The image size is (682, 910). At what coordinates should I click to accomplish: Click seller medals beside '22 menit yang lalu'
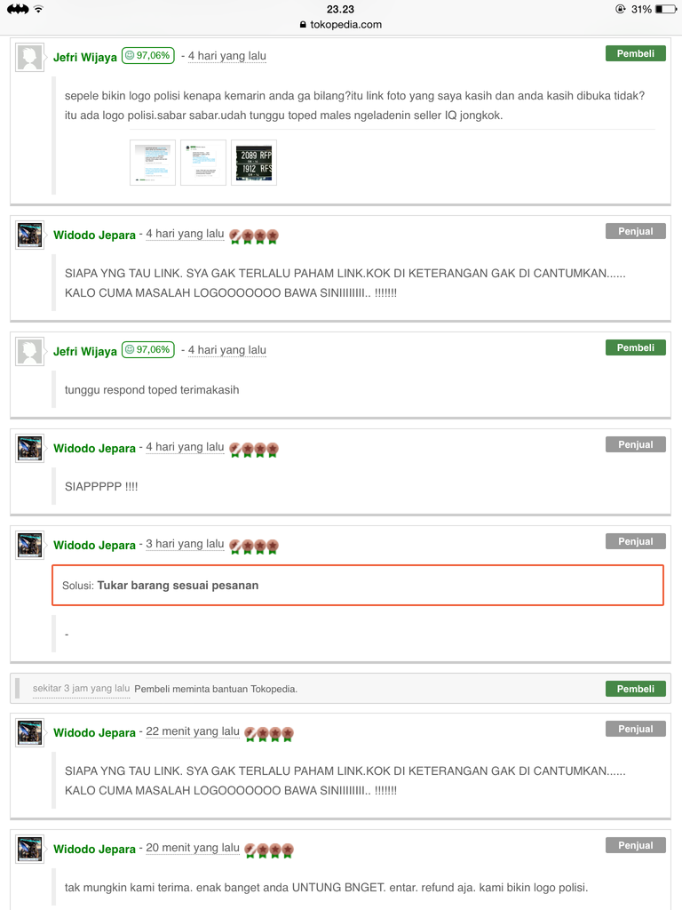269,733
